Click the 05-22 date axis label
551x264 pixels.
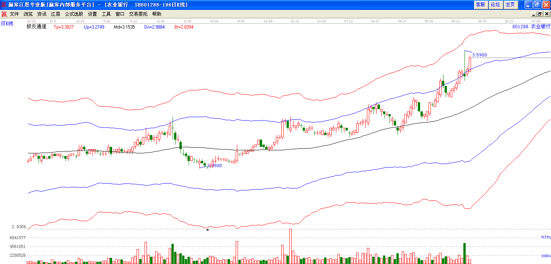tap(455, 21)
